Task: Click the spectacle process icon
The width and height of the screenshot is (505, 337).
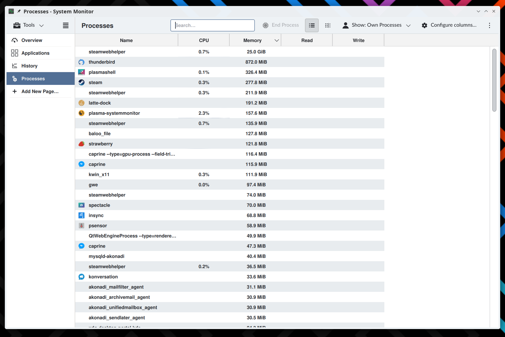Action: point(81,205)
